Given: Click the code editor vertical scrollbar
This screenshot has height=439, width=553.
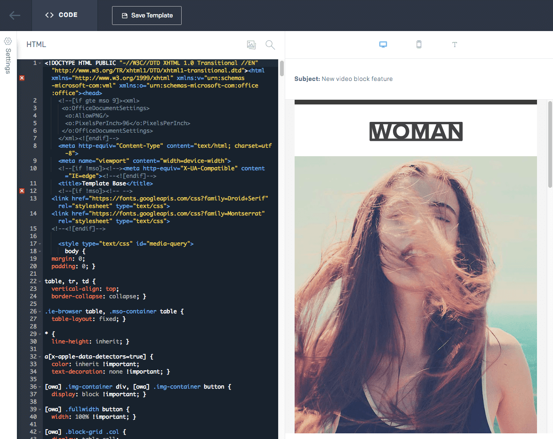Looking at the screenshot, I should point(282,68).
